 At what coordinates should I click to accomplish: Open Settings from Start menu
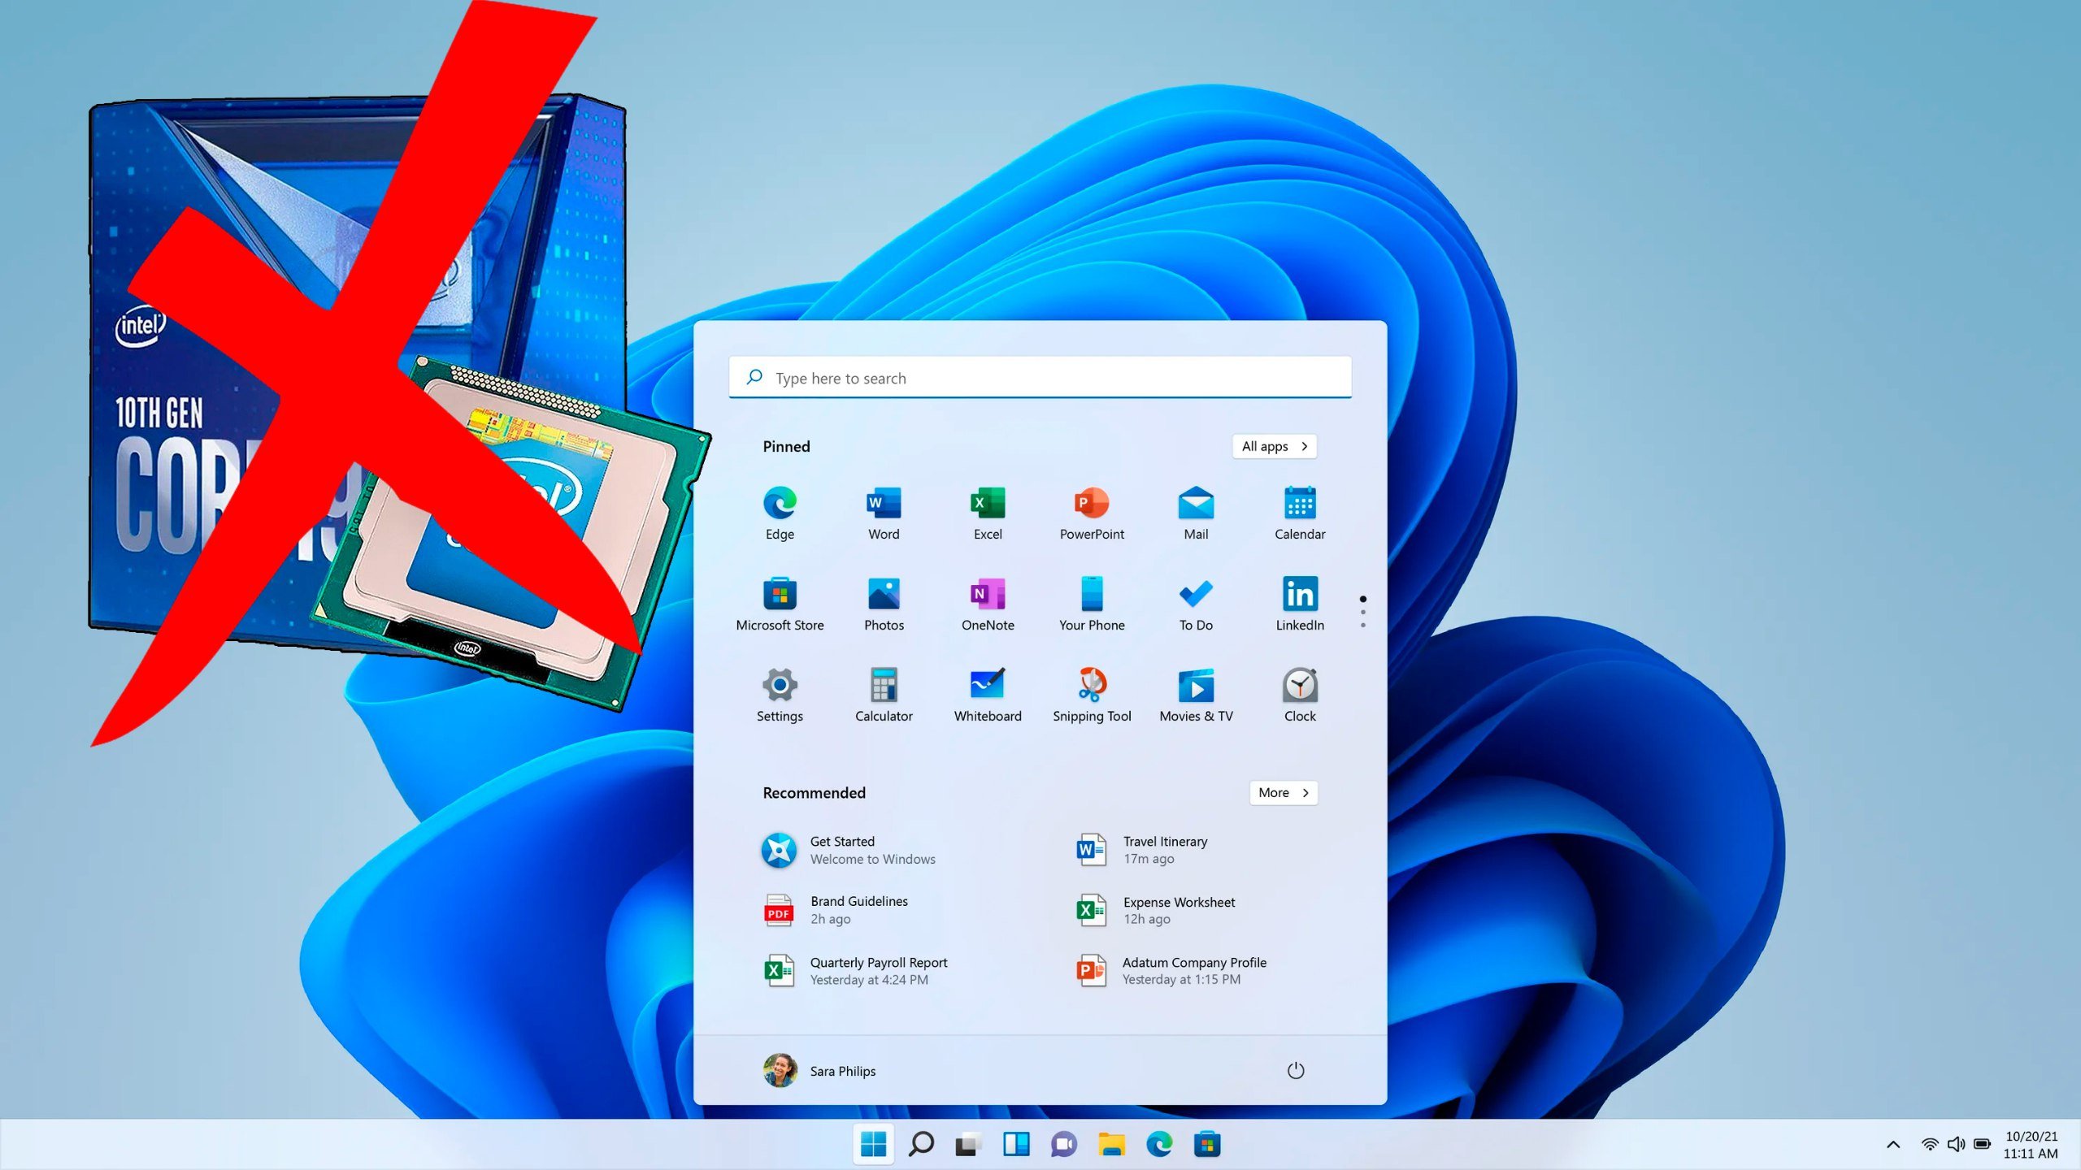tap(780, 695)
